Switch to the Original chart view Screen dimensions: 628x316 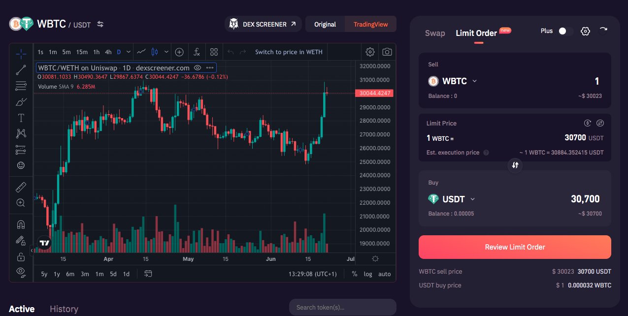coord(325,24)
